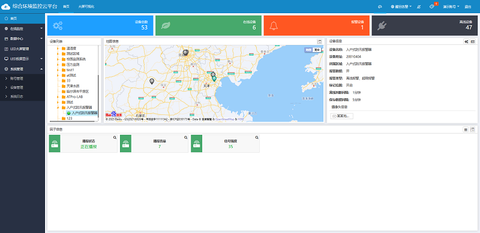This screenshot has height=233, width=480.
Task: Click the list view icon in factor panel
Action: pyautogui.click(x=466, y=129)
